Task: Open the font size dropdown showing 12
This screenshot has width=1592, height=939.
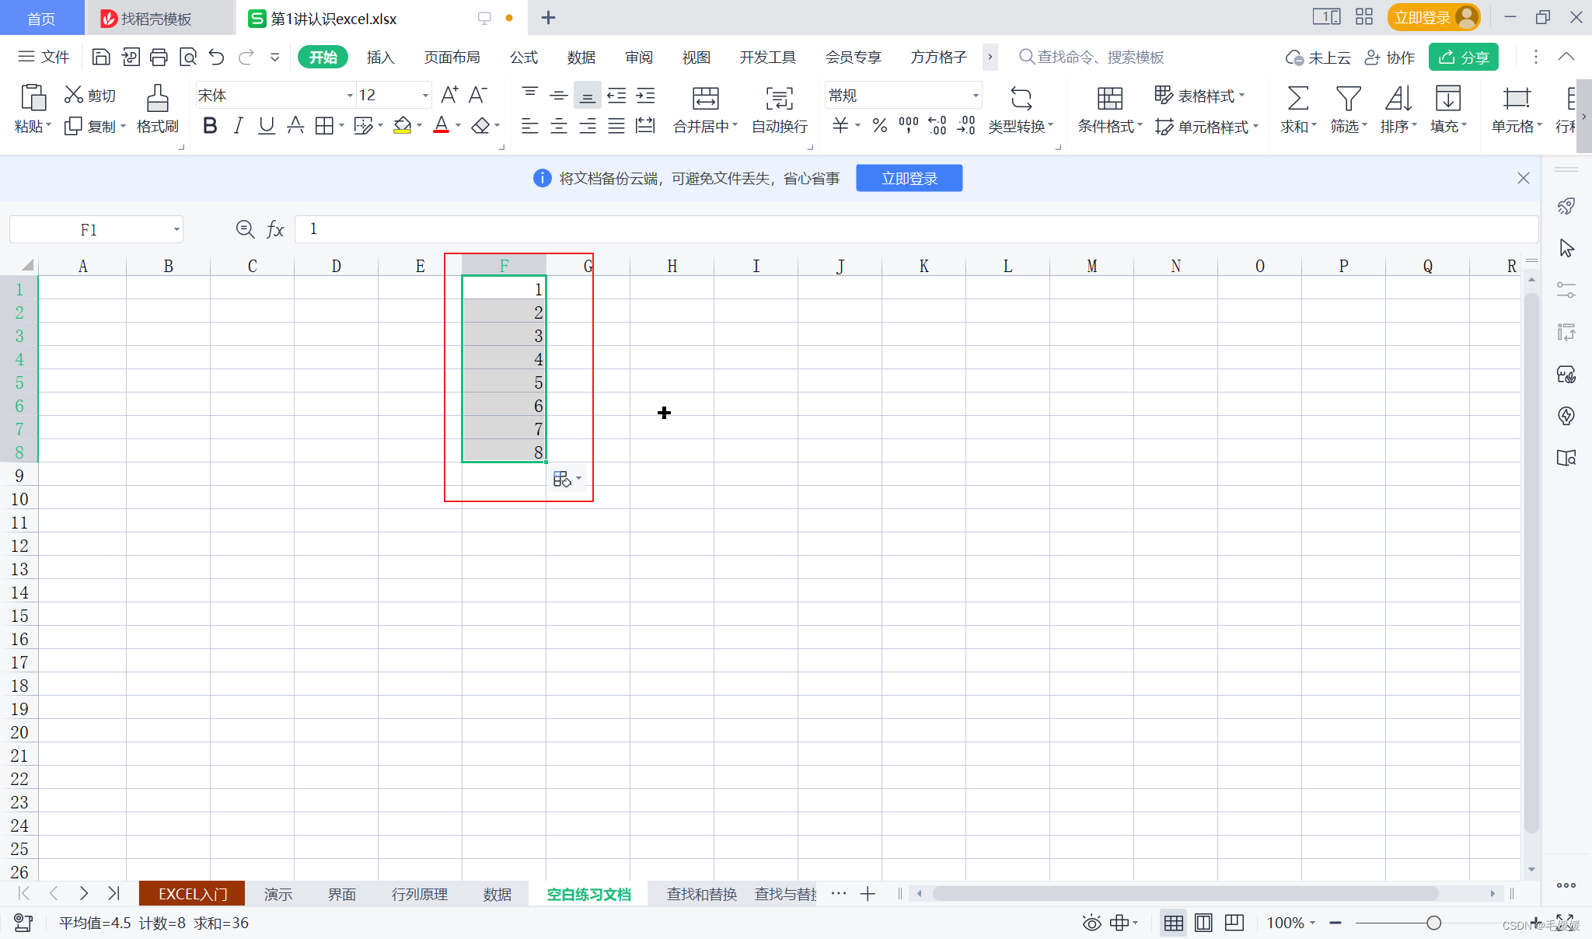Action: click(x=425, y=96)
